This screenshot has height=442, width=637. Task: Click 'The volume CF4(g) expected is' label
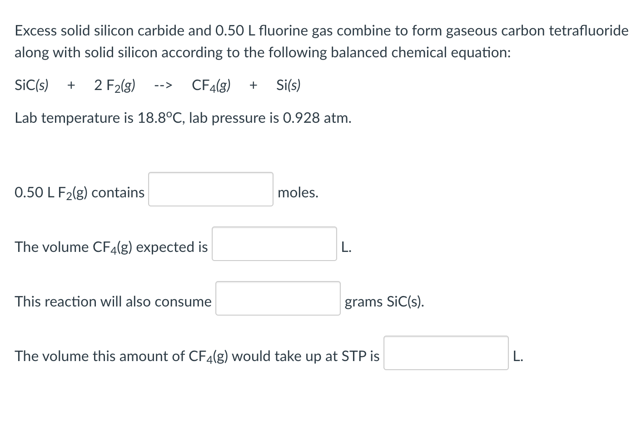click(111, 247)
